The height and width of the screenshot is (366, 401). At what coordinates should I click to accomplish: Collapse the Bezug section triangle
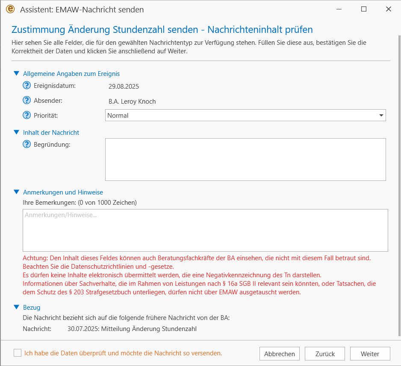coord(16,307)
